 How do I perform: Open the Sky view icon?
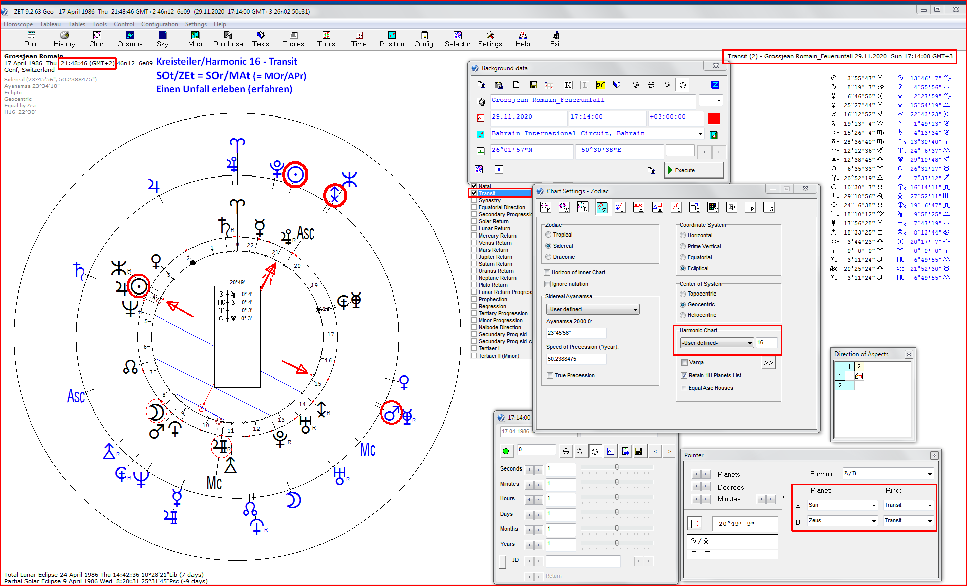point(162,39)
